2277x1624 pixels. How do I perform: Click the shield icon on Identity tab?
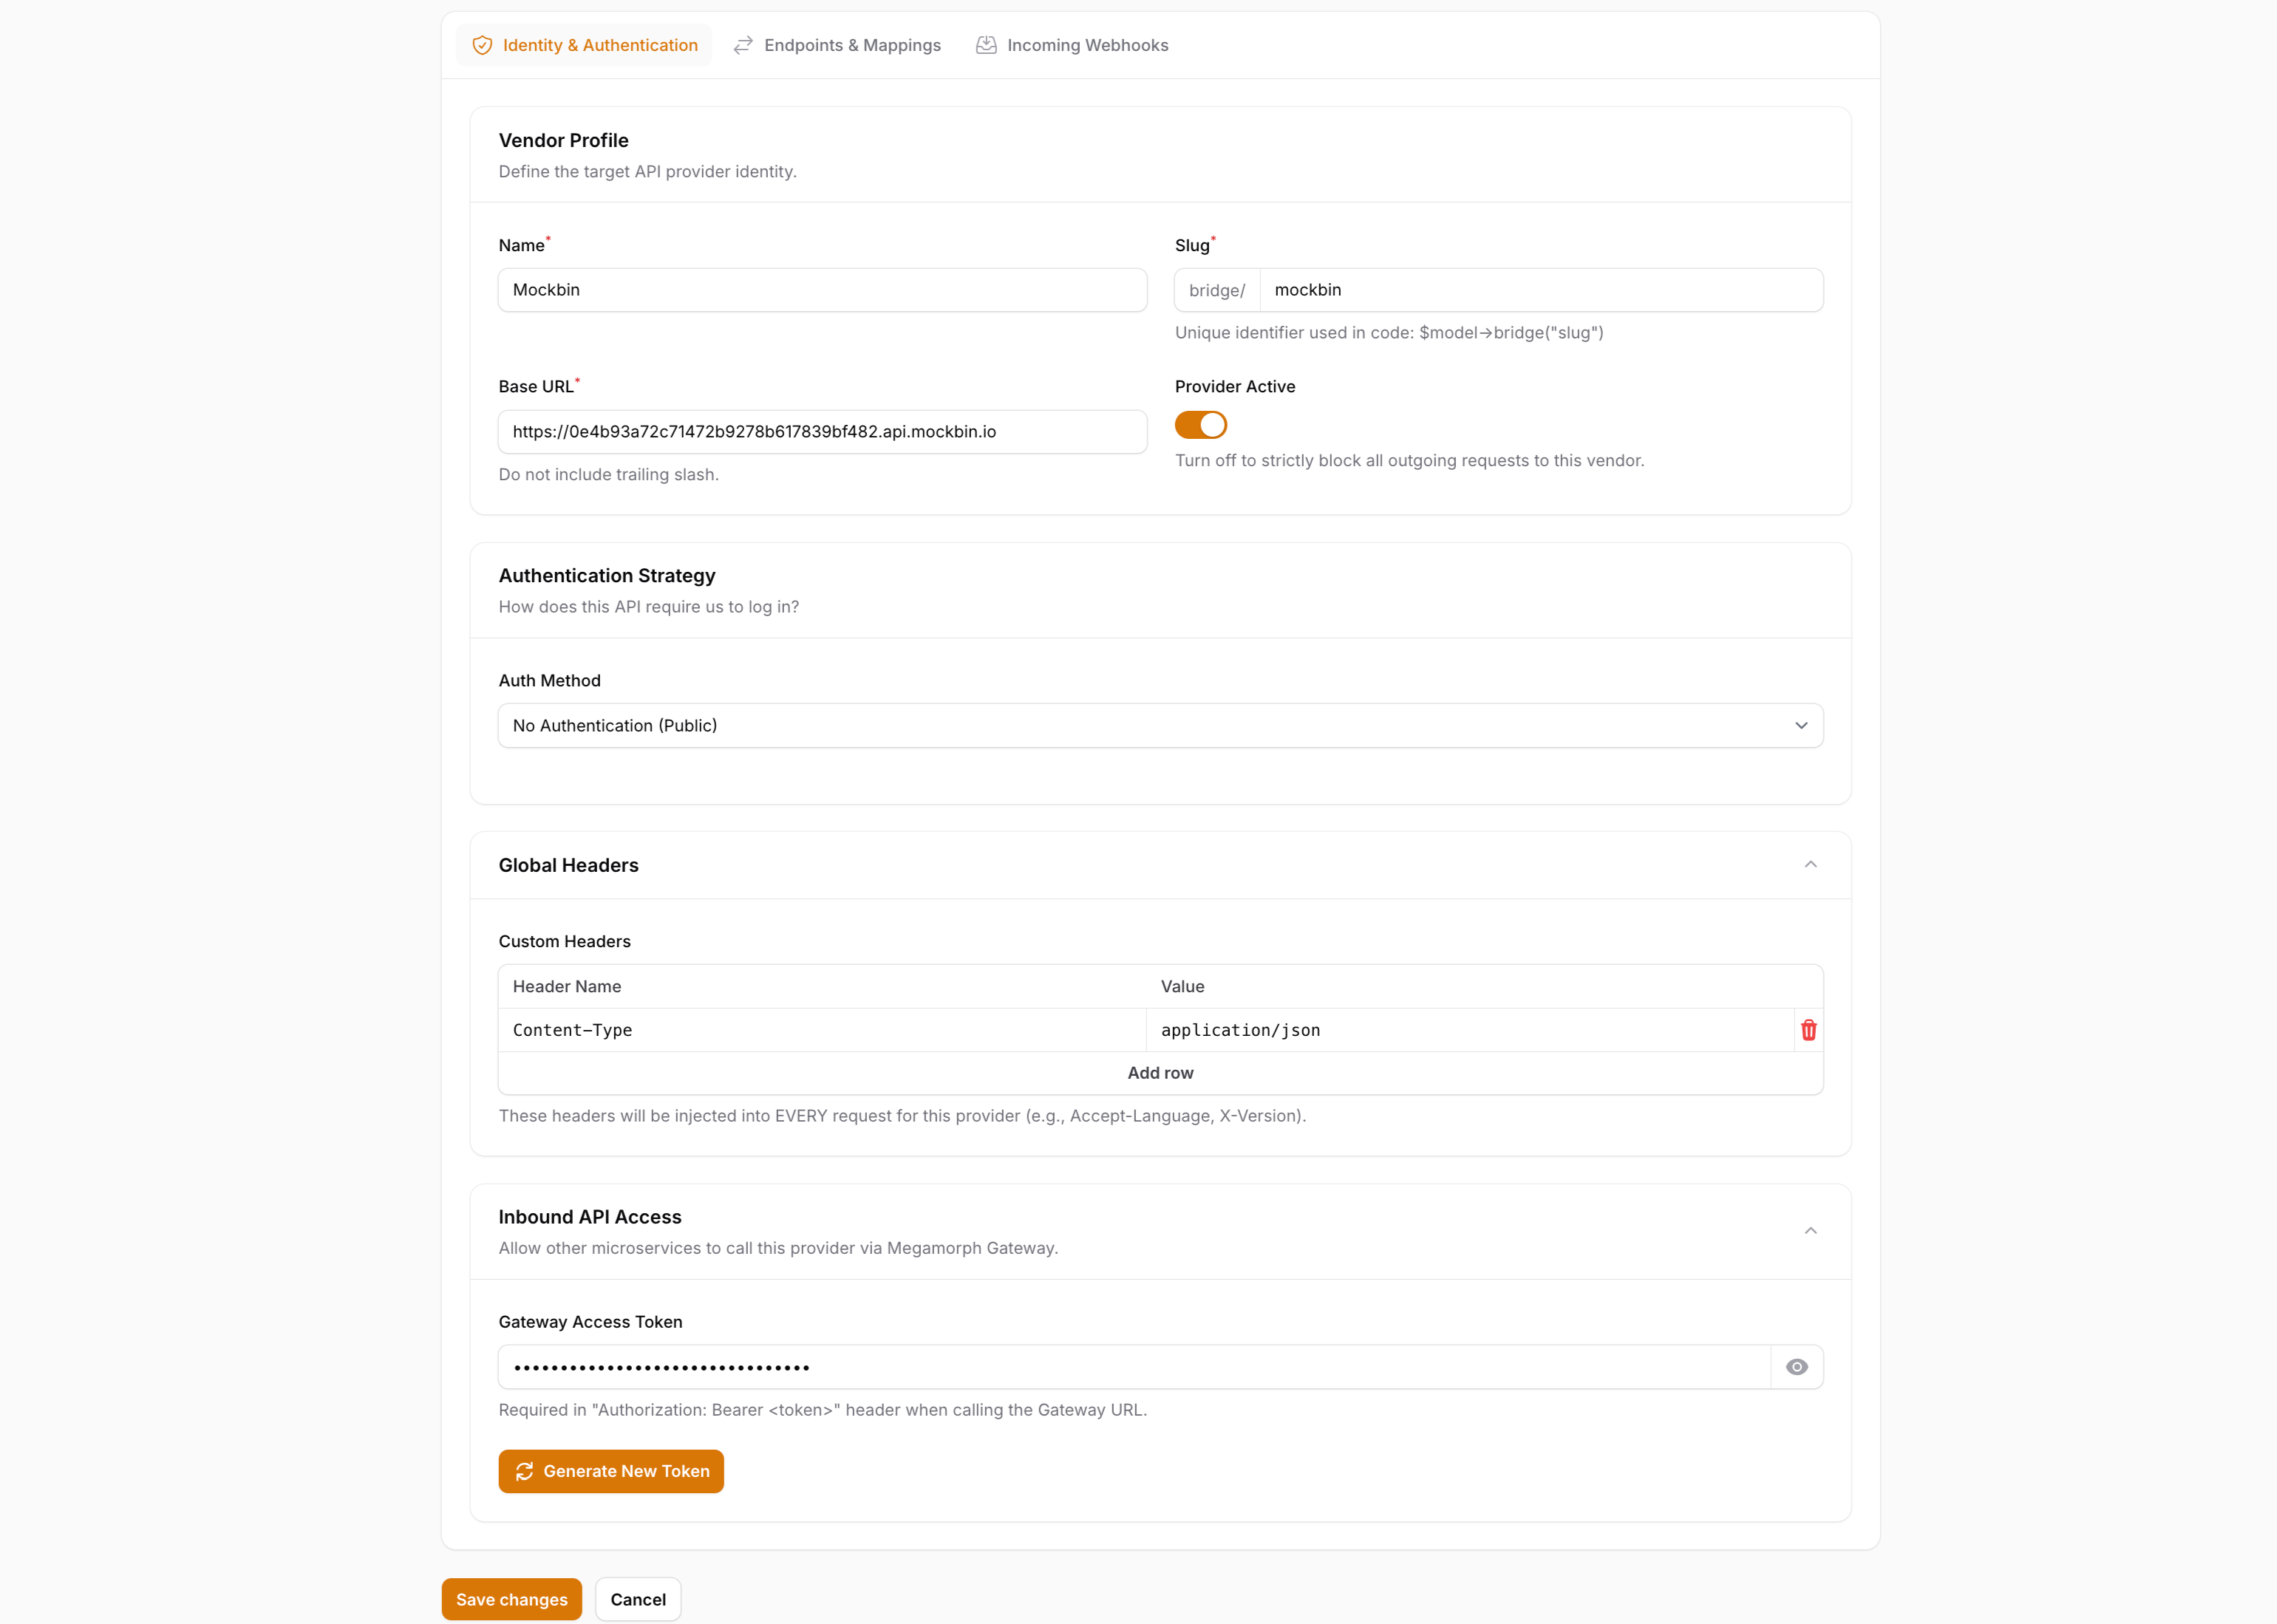[x=482, y=45]
